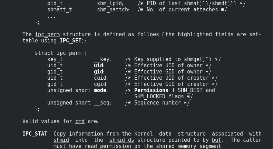Click the shm_nattch member name
The image size is (273, 149).
coord(113,10)
